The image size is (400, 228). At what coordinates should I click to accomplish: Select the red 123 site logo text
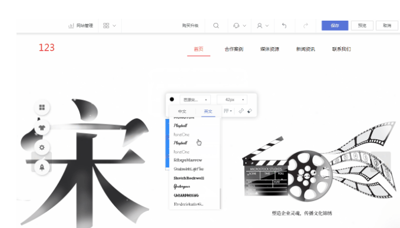coord(47,48)
